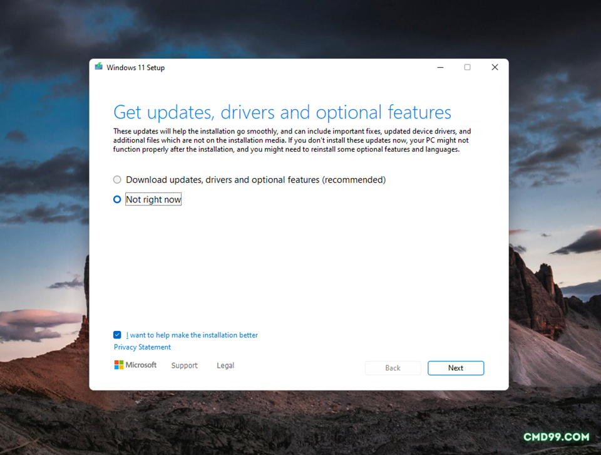This screenshot has width=601, height=455.
Task: Click the Next button
Action: coord(456,368)
